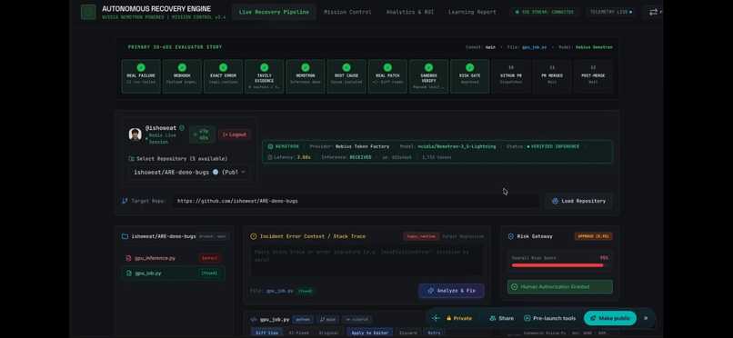Click the Telemetry Live status pill
The image size is (733, 338).
coord(610,12)
